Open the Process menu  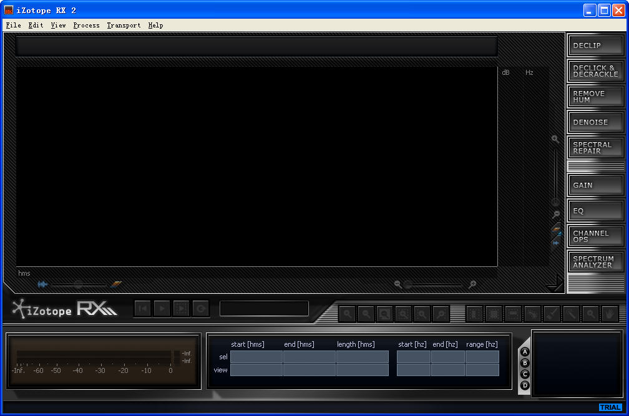(86, 25)
